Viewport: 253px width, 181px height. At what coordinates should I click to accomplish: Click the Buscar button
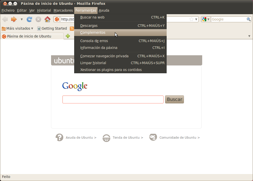coord(175,99)
